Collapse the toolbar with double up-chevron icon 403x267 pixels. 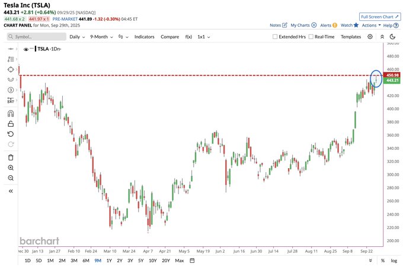tap(382, 37)
